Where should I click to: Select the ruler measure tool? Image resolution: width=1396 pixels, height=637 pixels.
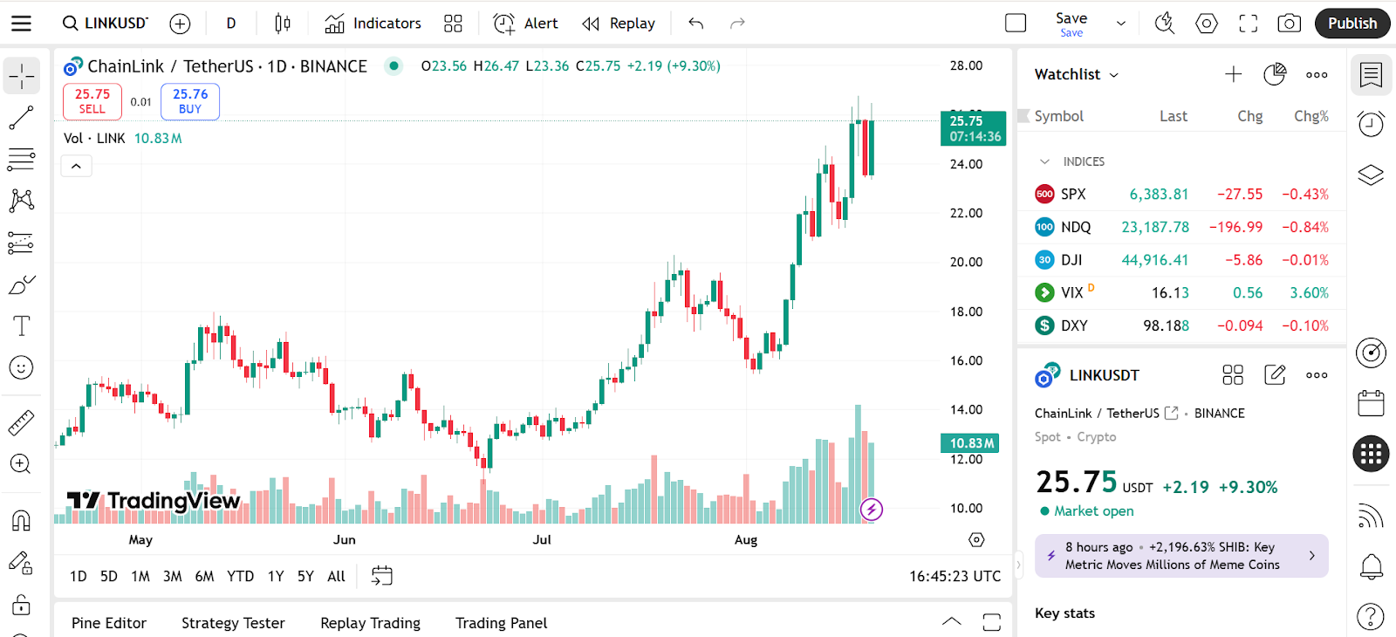[x=22, y=423]
